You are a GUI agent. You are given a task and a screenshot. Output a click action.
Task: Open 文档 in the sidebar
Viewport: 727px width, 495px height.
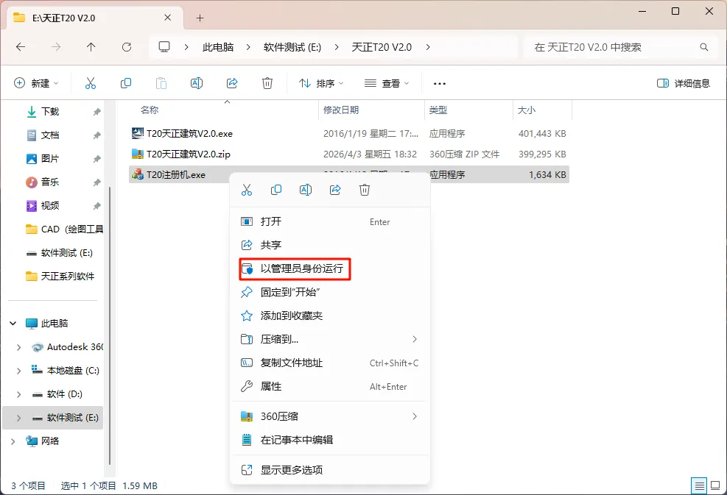coord(50,135)
